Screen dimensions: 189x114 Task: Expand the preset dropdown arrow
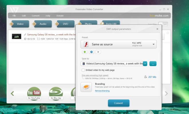pos(153,44)
